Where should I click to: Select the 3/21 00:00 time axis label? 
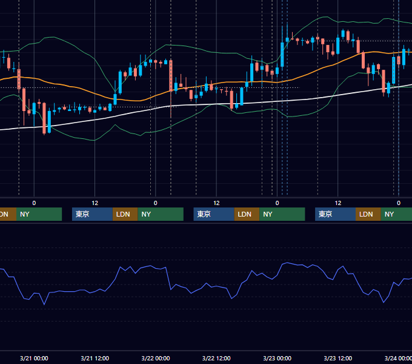pyautogui.click(x=34, y=358)
